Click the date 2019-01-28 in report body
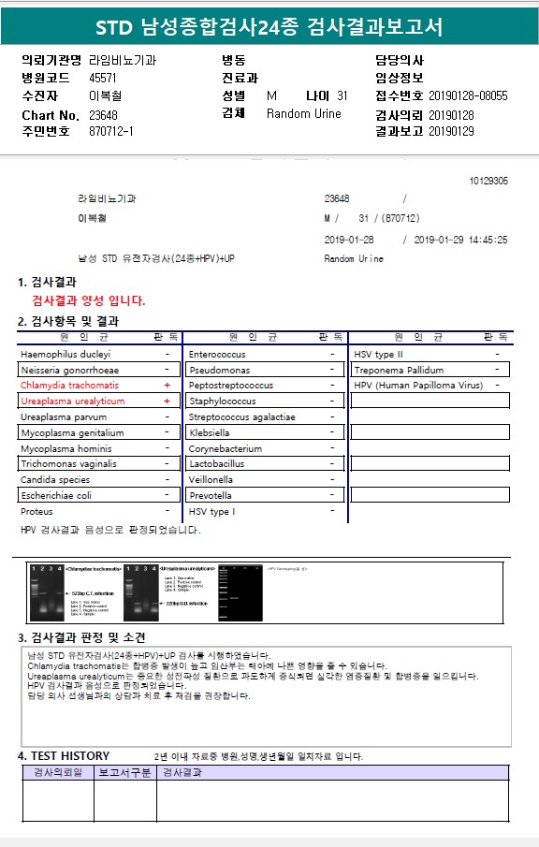Image resolution: width=539 pixels, height=847 pixels. 349,240
